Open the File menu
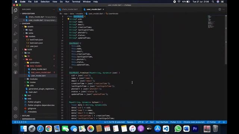 (30, 1)
